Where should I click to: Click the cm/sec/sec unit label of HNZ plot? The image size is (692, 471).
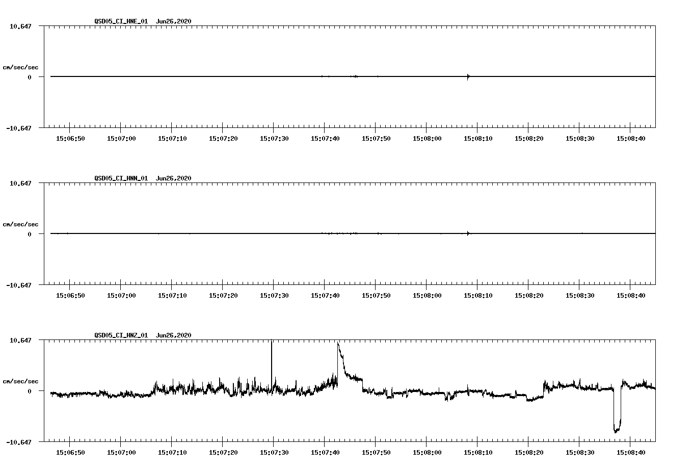[x=20, y=381]
